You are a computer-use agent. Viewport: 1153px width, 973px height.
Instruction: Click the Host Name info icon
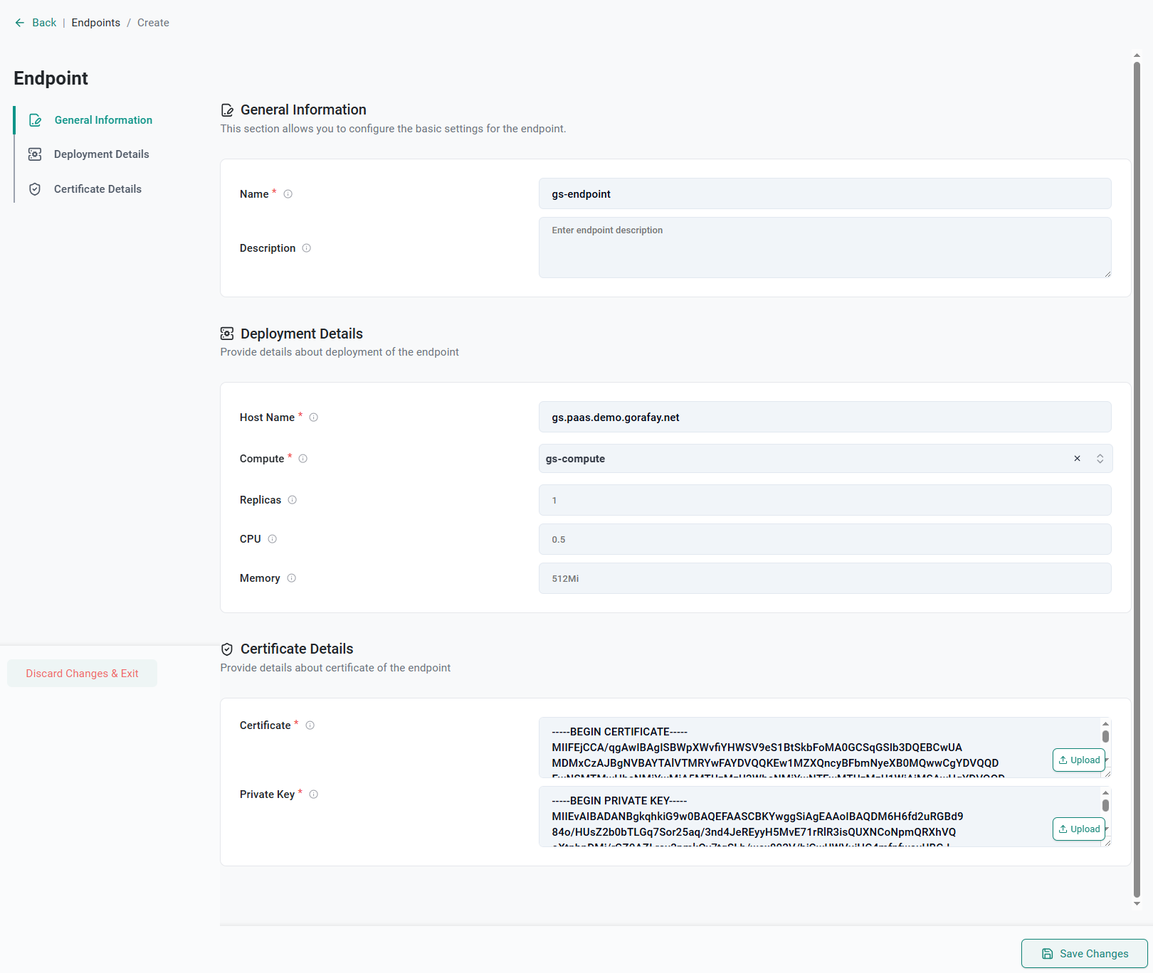tap(314, 418)
